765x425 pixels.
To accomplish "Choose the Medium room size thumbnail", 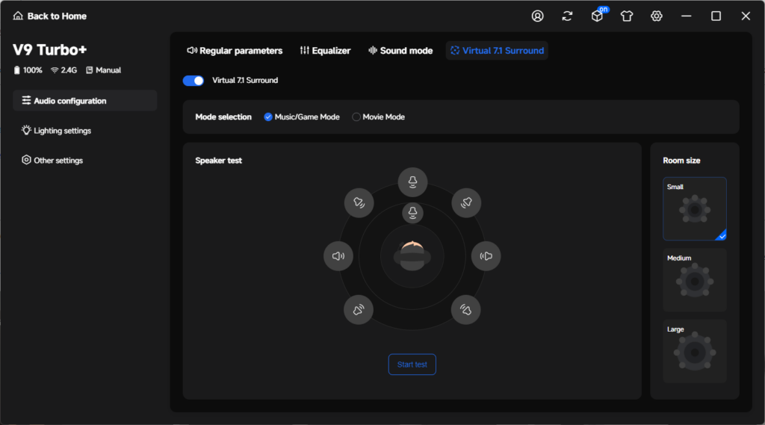I will pos(695,280).
